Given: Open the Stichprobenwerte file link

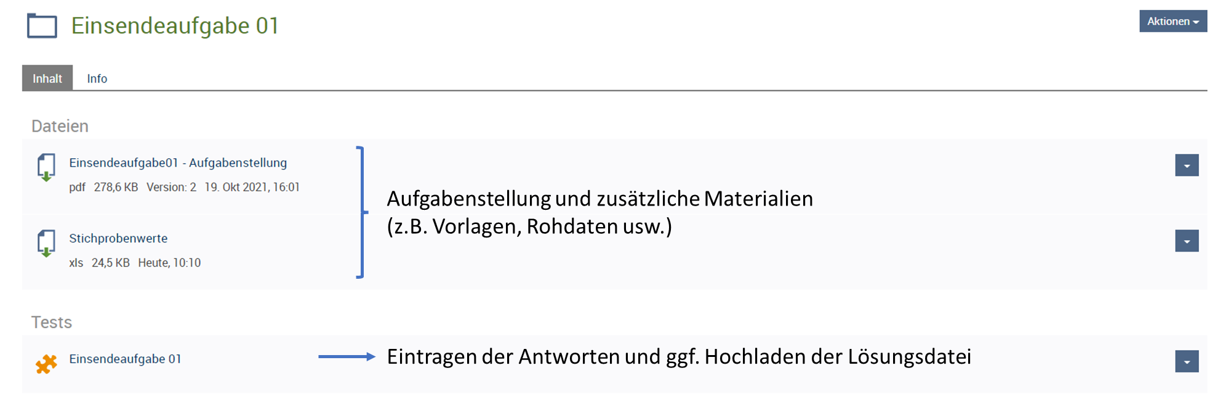Looking at the screenshot, I should coord(118,238).
